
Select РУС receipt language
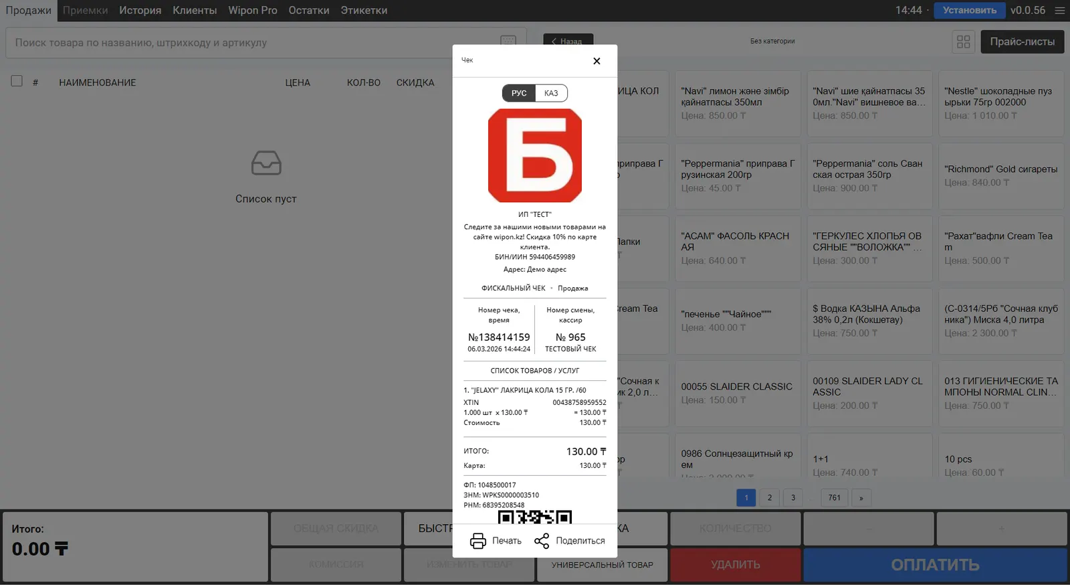(519, 93)
